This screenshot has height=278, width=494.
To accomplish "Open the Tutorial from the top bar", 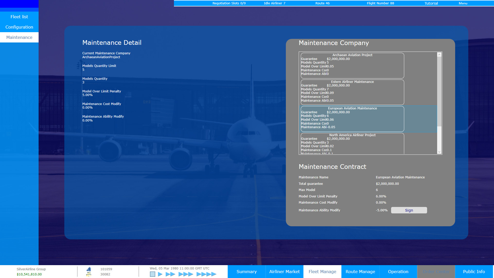I will (x=431, y=3).
